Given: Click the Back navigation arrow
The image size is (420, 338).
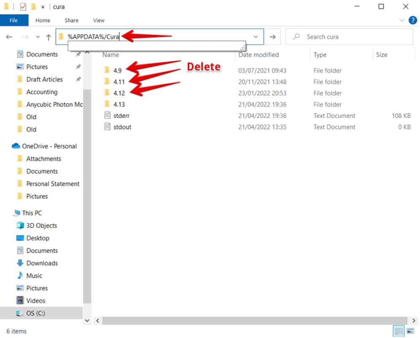Looking at the screenshot, I should point(9,37).
